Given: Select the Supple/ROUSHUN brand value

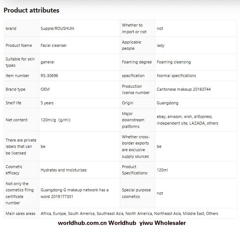Looking at the screenshot, I should [x=57, y=28].
